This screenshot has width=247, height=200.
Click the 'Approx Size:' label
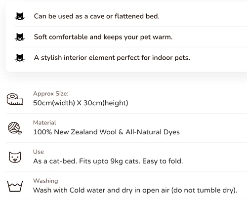(51, 93)
